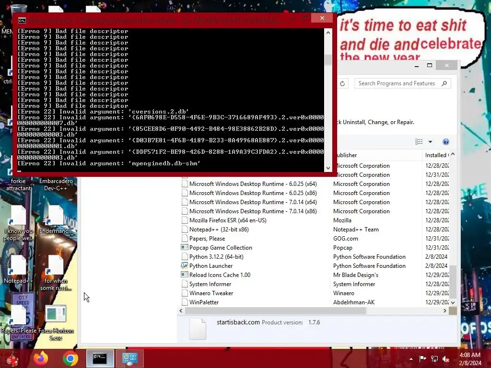This screenshot has width=491, height=368.
Task: Select Python 3.12.2 (64-bit) entry
Action: [x=216, y=257]
